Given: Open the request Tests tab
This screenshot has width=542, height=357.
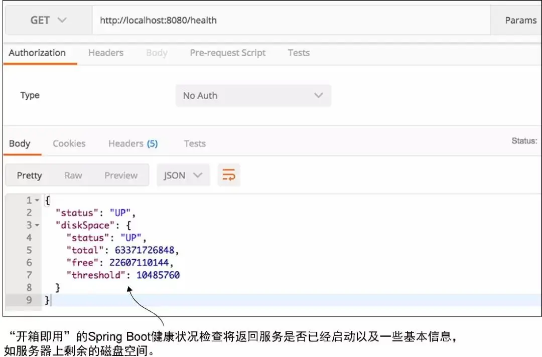Looking at the screenshot, I should [299, 53].
